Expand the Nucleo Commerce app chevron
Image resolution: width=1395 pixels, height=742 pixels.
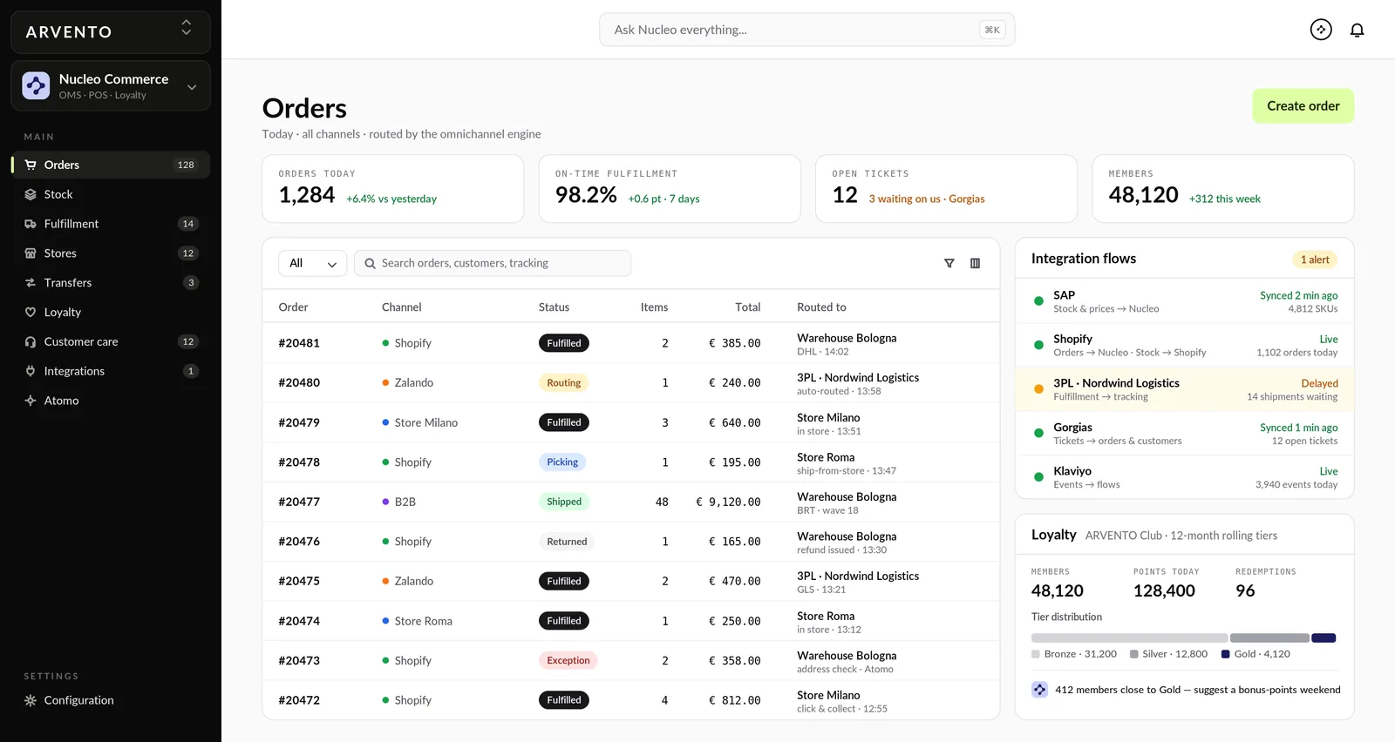point(192,86)
